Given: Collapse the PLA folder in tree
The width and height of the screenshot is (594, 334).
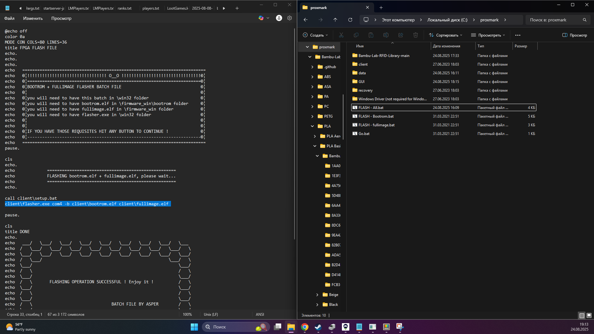Looking at the screenshot, I should [312, 126].
